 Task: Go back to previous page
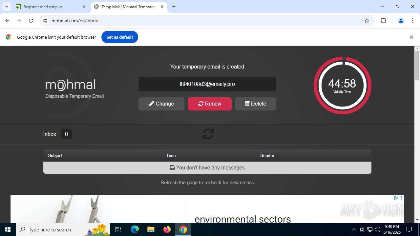(7, 21)
